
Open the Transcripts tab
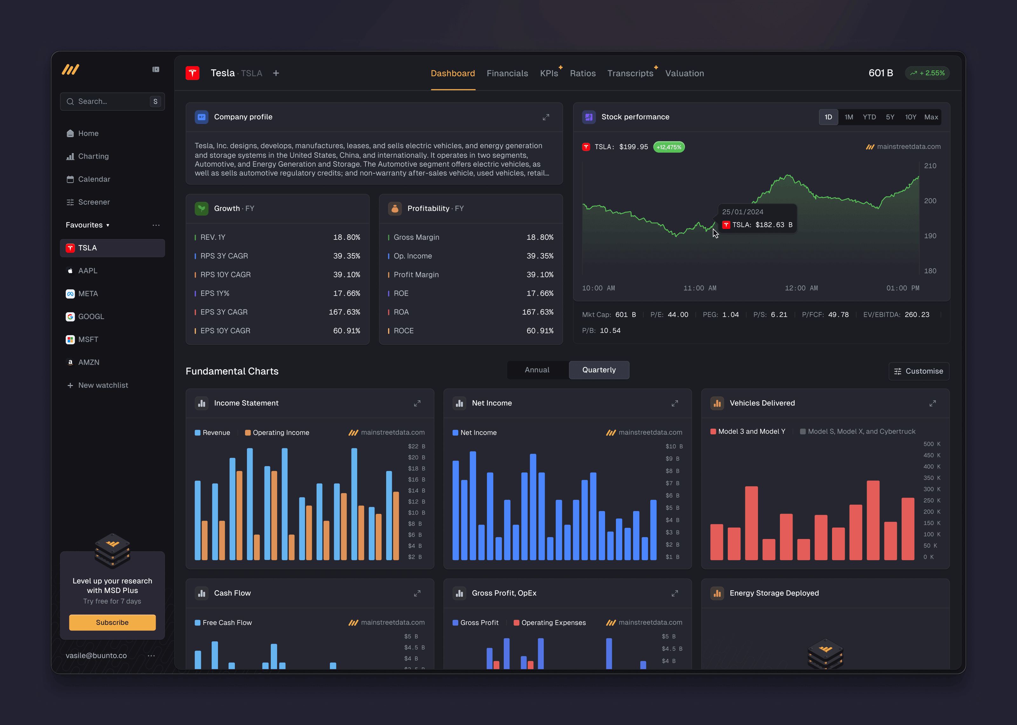pos(630,73)
